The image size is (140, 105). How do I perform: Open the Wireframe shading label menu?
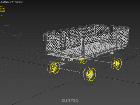coord(18,2)
